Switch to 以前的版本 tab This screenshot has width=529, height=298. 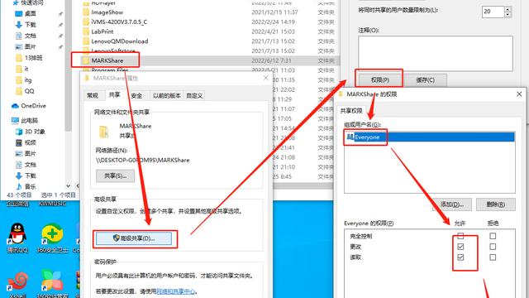pyautogui.click(x=167, y=96)
